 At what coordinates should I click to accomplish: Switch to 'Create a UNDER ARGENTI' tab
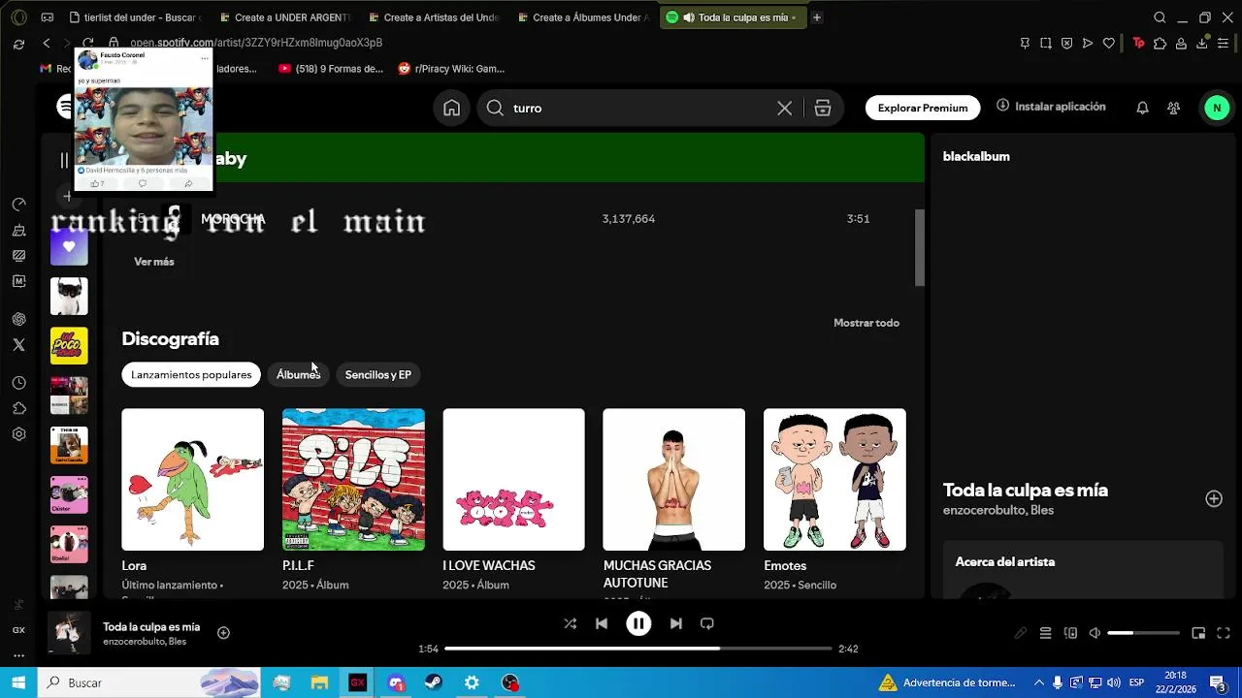click(x=282, y=17)
